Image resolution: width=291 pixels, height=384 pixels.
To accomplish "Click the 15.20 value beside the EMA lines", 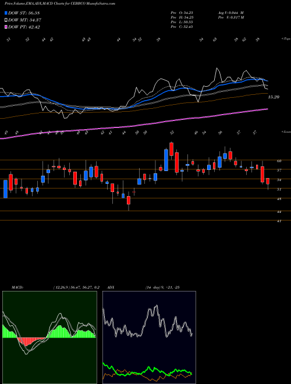I will 274,97.
